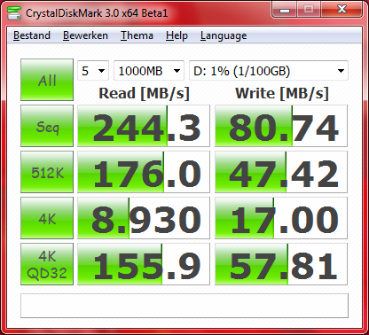369x335 pixels.
Task: Minimize the CrystalDiskMark window
Action: click(284, 10)
